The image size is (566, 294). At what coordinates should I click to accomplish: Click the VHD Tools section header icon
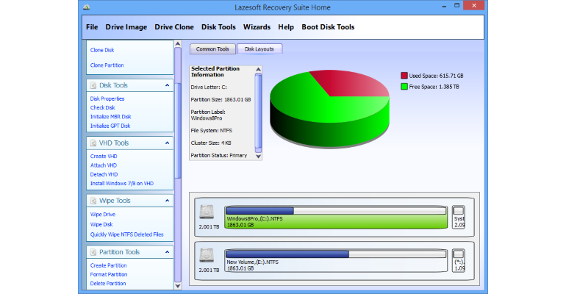[93, 143]
